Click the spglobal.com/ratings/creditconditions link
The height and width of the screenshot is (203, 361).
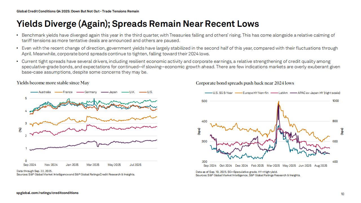click(47, 193)
